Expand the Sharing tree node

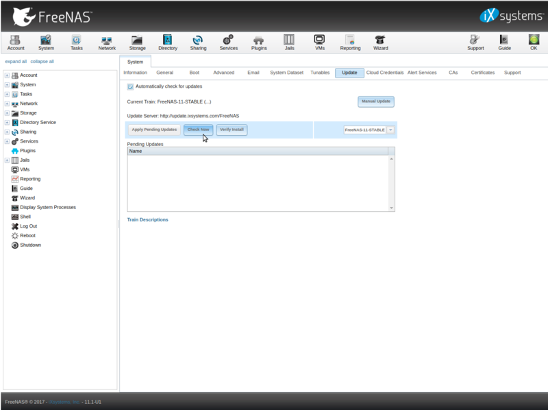7,132
